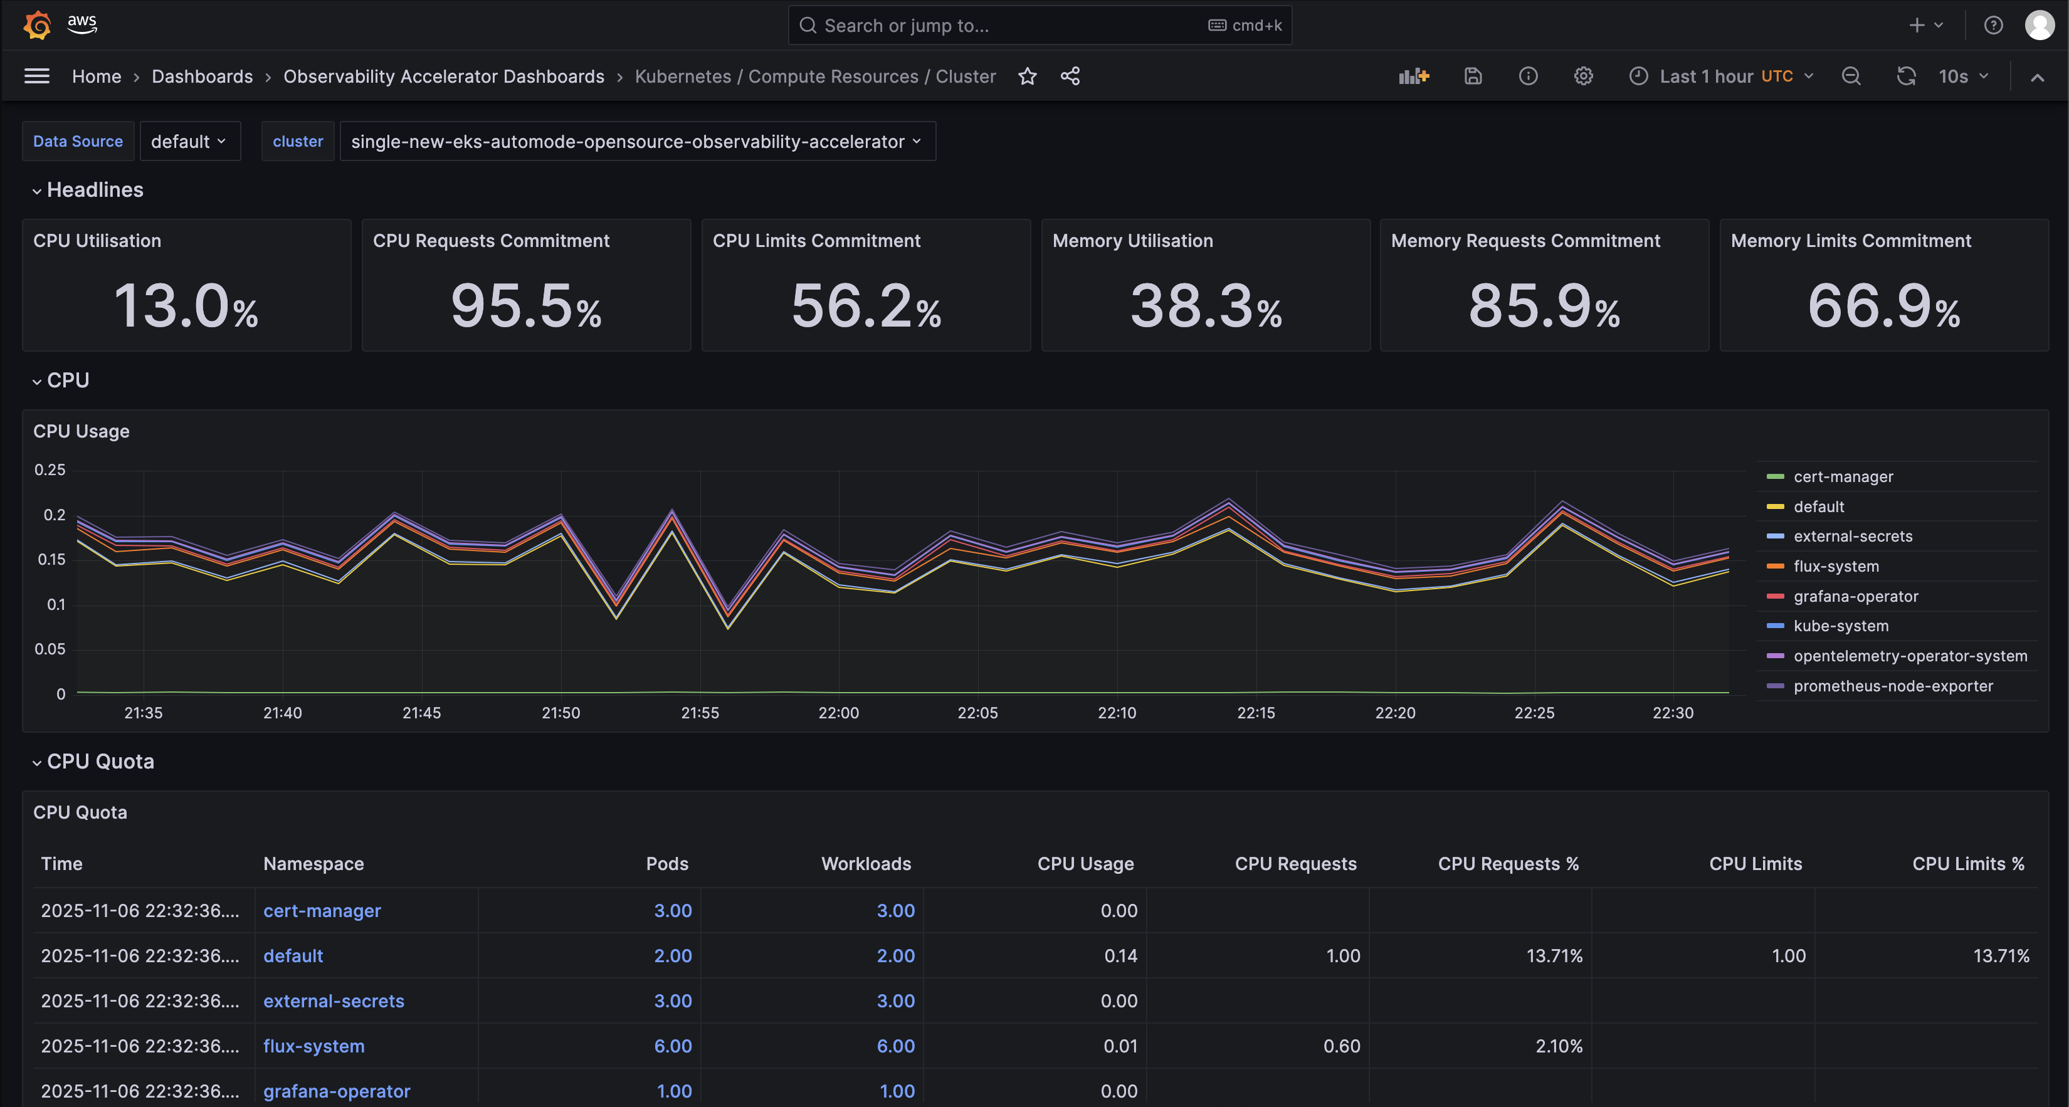
Task: Open the Grafana home logo
Action: (37, 24)
